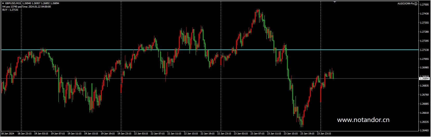Click the OHLC values beside the symbol
The height and width of the screenshot is (137, 431).
tap(41, 3)
